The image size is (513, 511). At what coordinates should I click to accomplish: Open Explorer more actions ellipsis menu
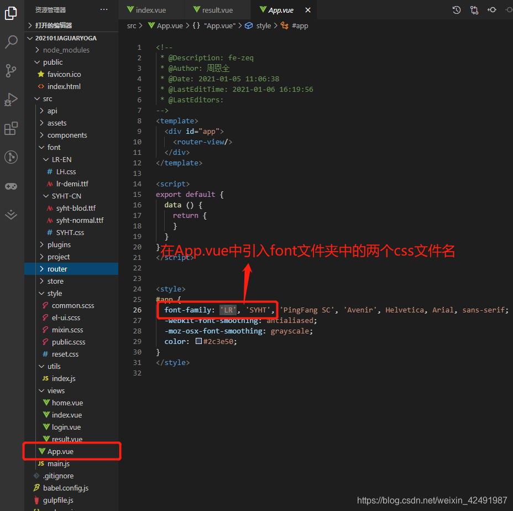(x=104, y=9)
